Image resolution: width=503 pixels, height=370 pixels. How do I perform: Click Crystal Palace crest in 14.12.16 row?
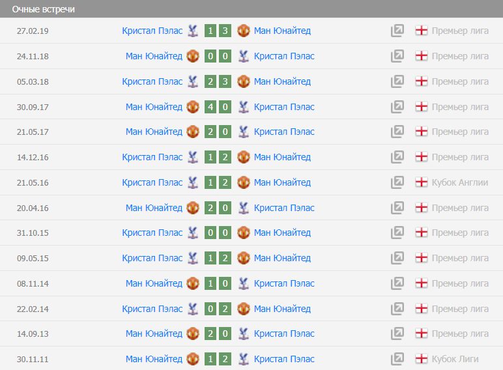click(x=193, y=157)
